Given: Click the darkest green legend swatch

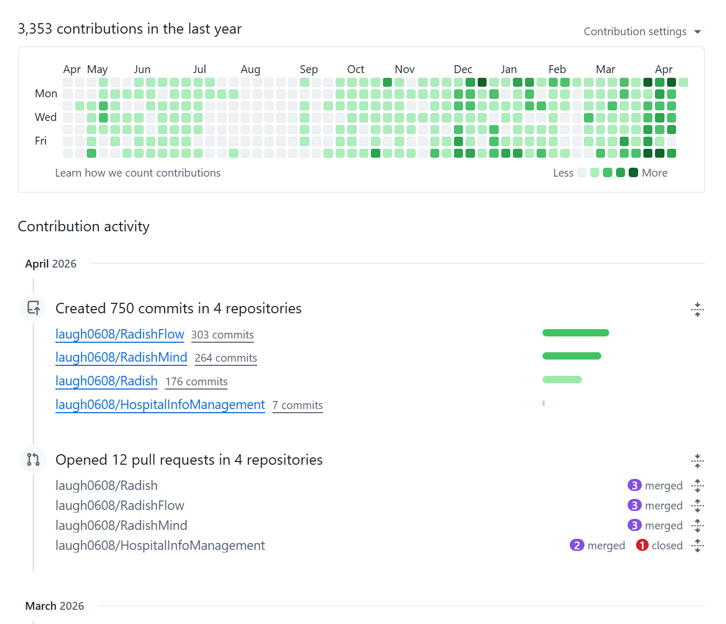Looking at the screenshot, I should (633, 172).
